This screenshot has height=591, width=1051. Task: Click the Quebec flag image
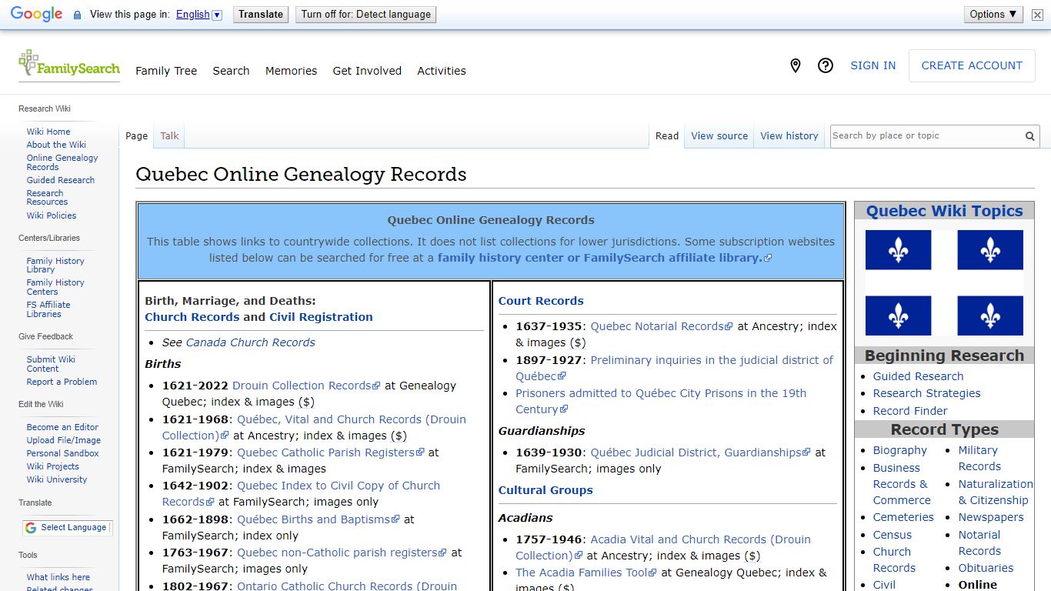click(944, 282)
